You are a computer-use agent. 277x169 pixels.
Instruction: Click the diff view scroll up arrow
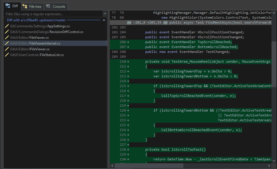coord(274,13)
